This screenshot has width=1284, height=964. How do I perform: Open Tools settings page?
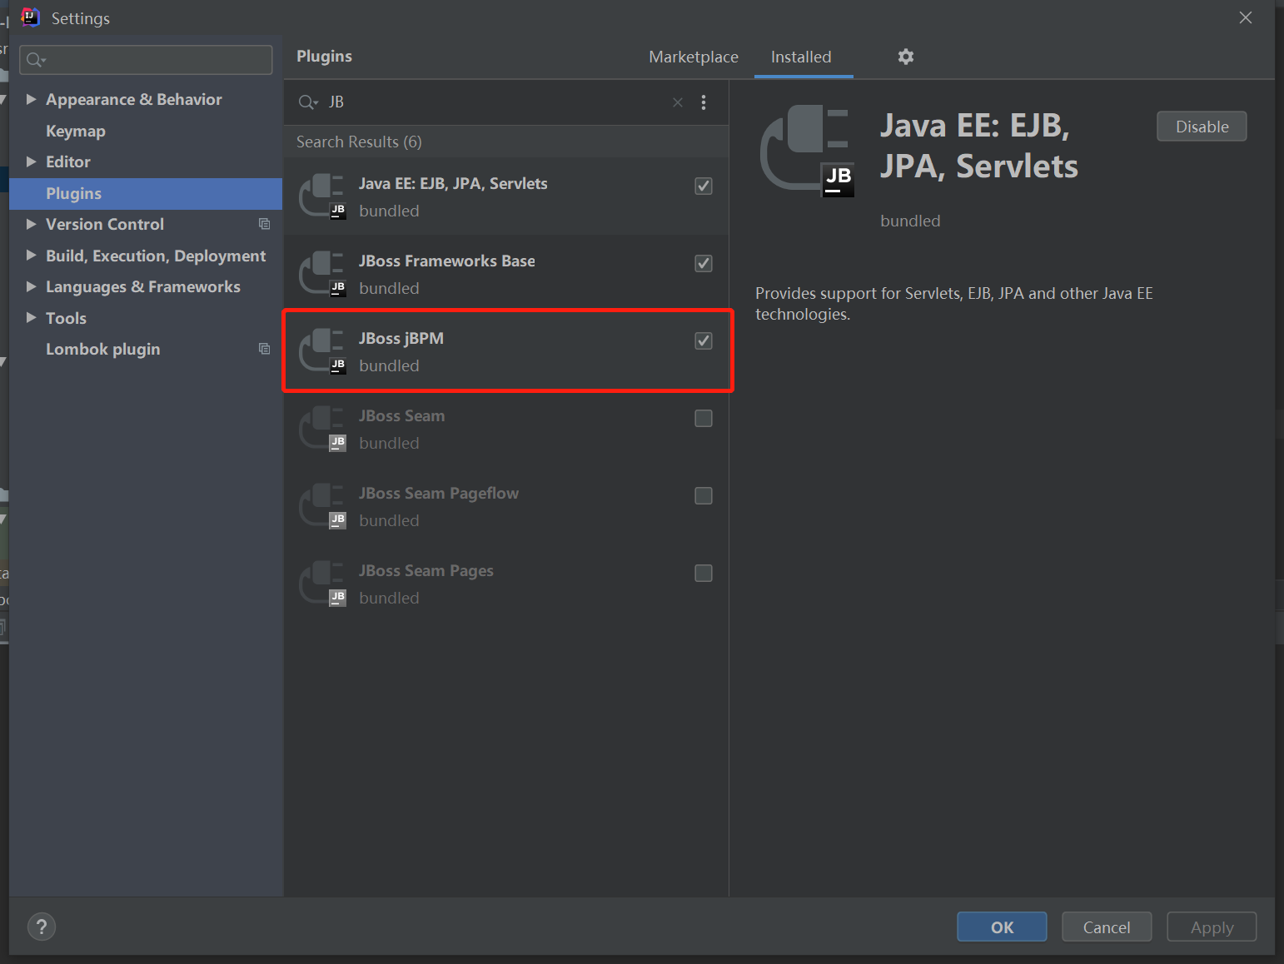point(66,318)
